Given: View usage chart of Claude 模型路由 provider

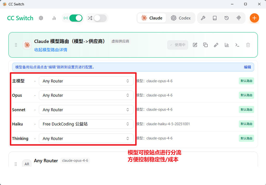Looking at the screenshot, I should [x=227, y=45].
